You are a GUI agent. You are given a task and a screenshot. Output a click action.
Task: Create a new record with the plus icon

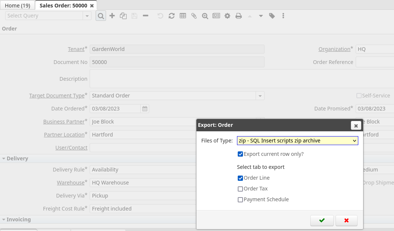(x=112, y=16)
